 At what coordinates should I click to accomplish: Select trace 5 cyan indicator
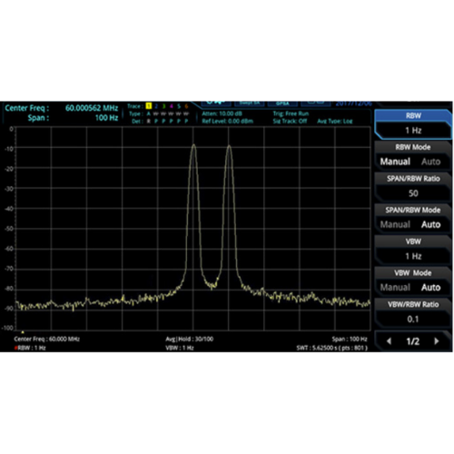(179, 106)
